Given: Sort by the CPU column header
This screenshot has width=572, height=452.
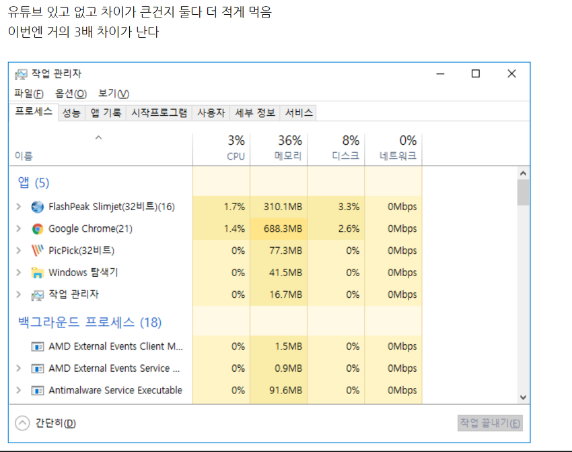Looking at the screenshot, I should pyautogui.click(x=221, y=149).
